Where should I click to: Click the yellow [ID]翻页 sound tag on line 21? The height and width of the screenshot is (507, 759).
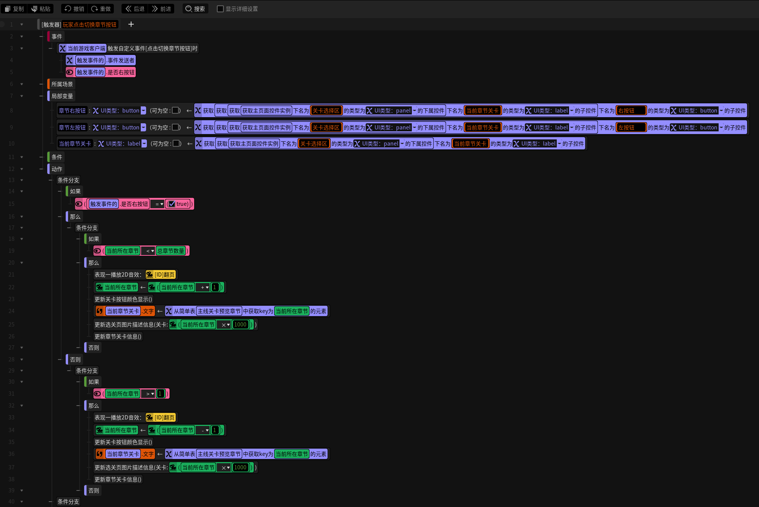(161, 275)
